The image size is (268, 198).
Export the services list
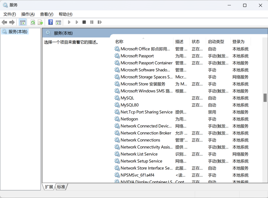(40, 22)
